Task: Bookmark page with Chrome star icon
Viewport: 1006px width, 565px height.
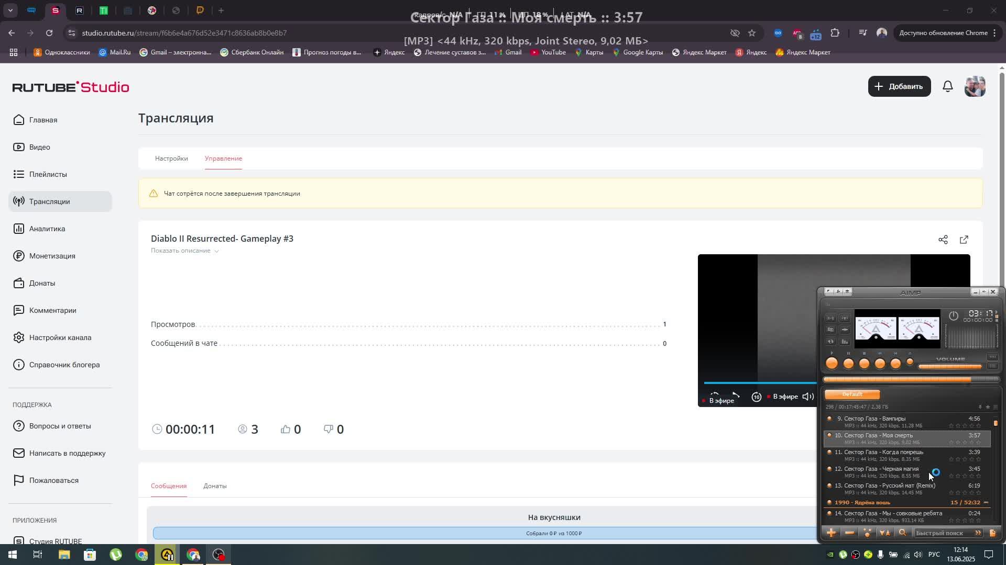Action: [x=752, y=33]
